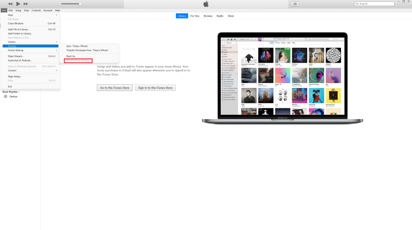Select the highlighted Devices menu entry
Screen dimensions: 412x230
tap(31, 46)
